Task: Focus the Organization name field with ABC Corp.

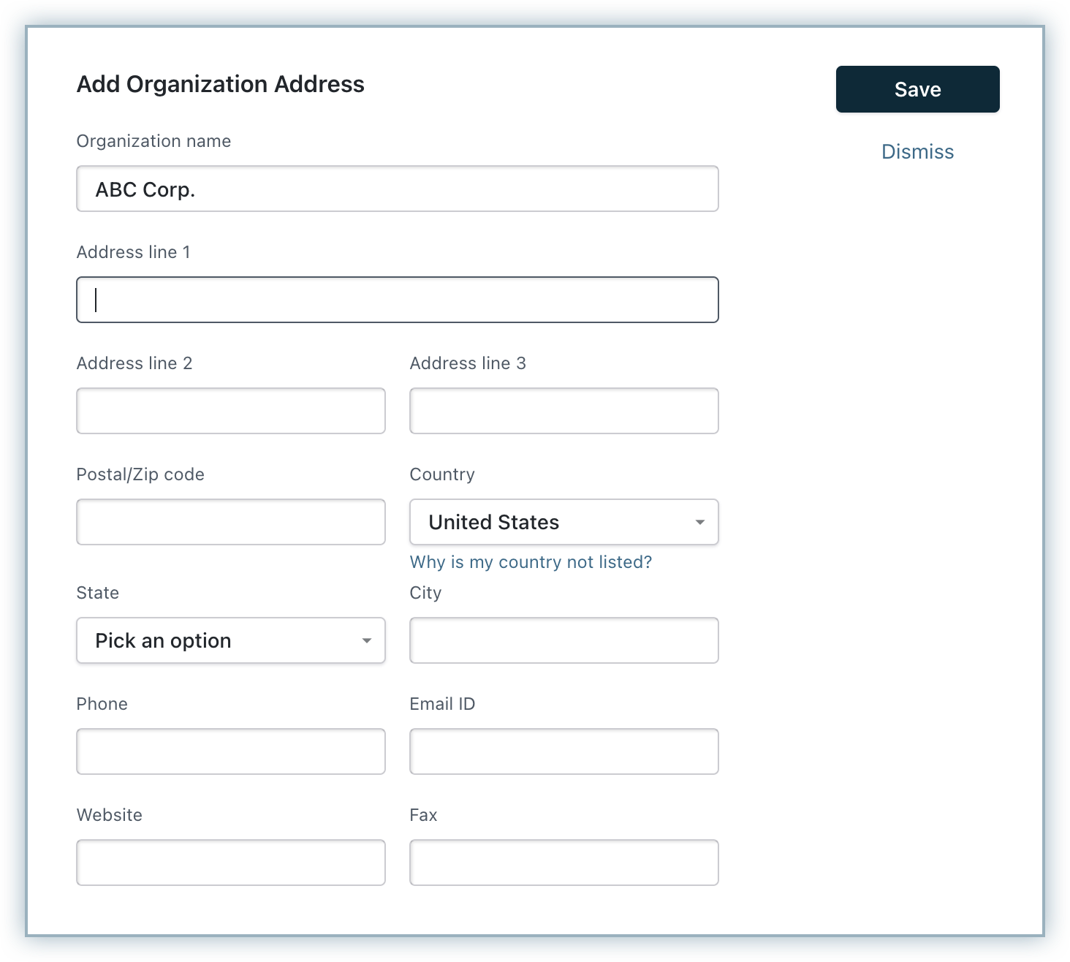Action: (398, 189)
